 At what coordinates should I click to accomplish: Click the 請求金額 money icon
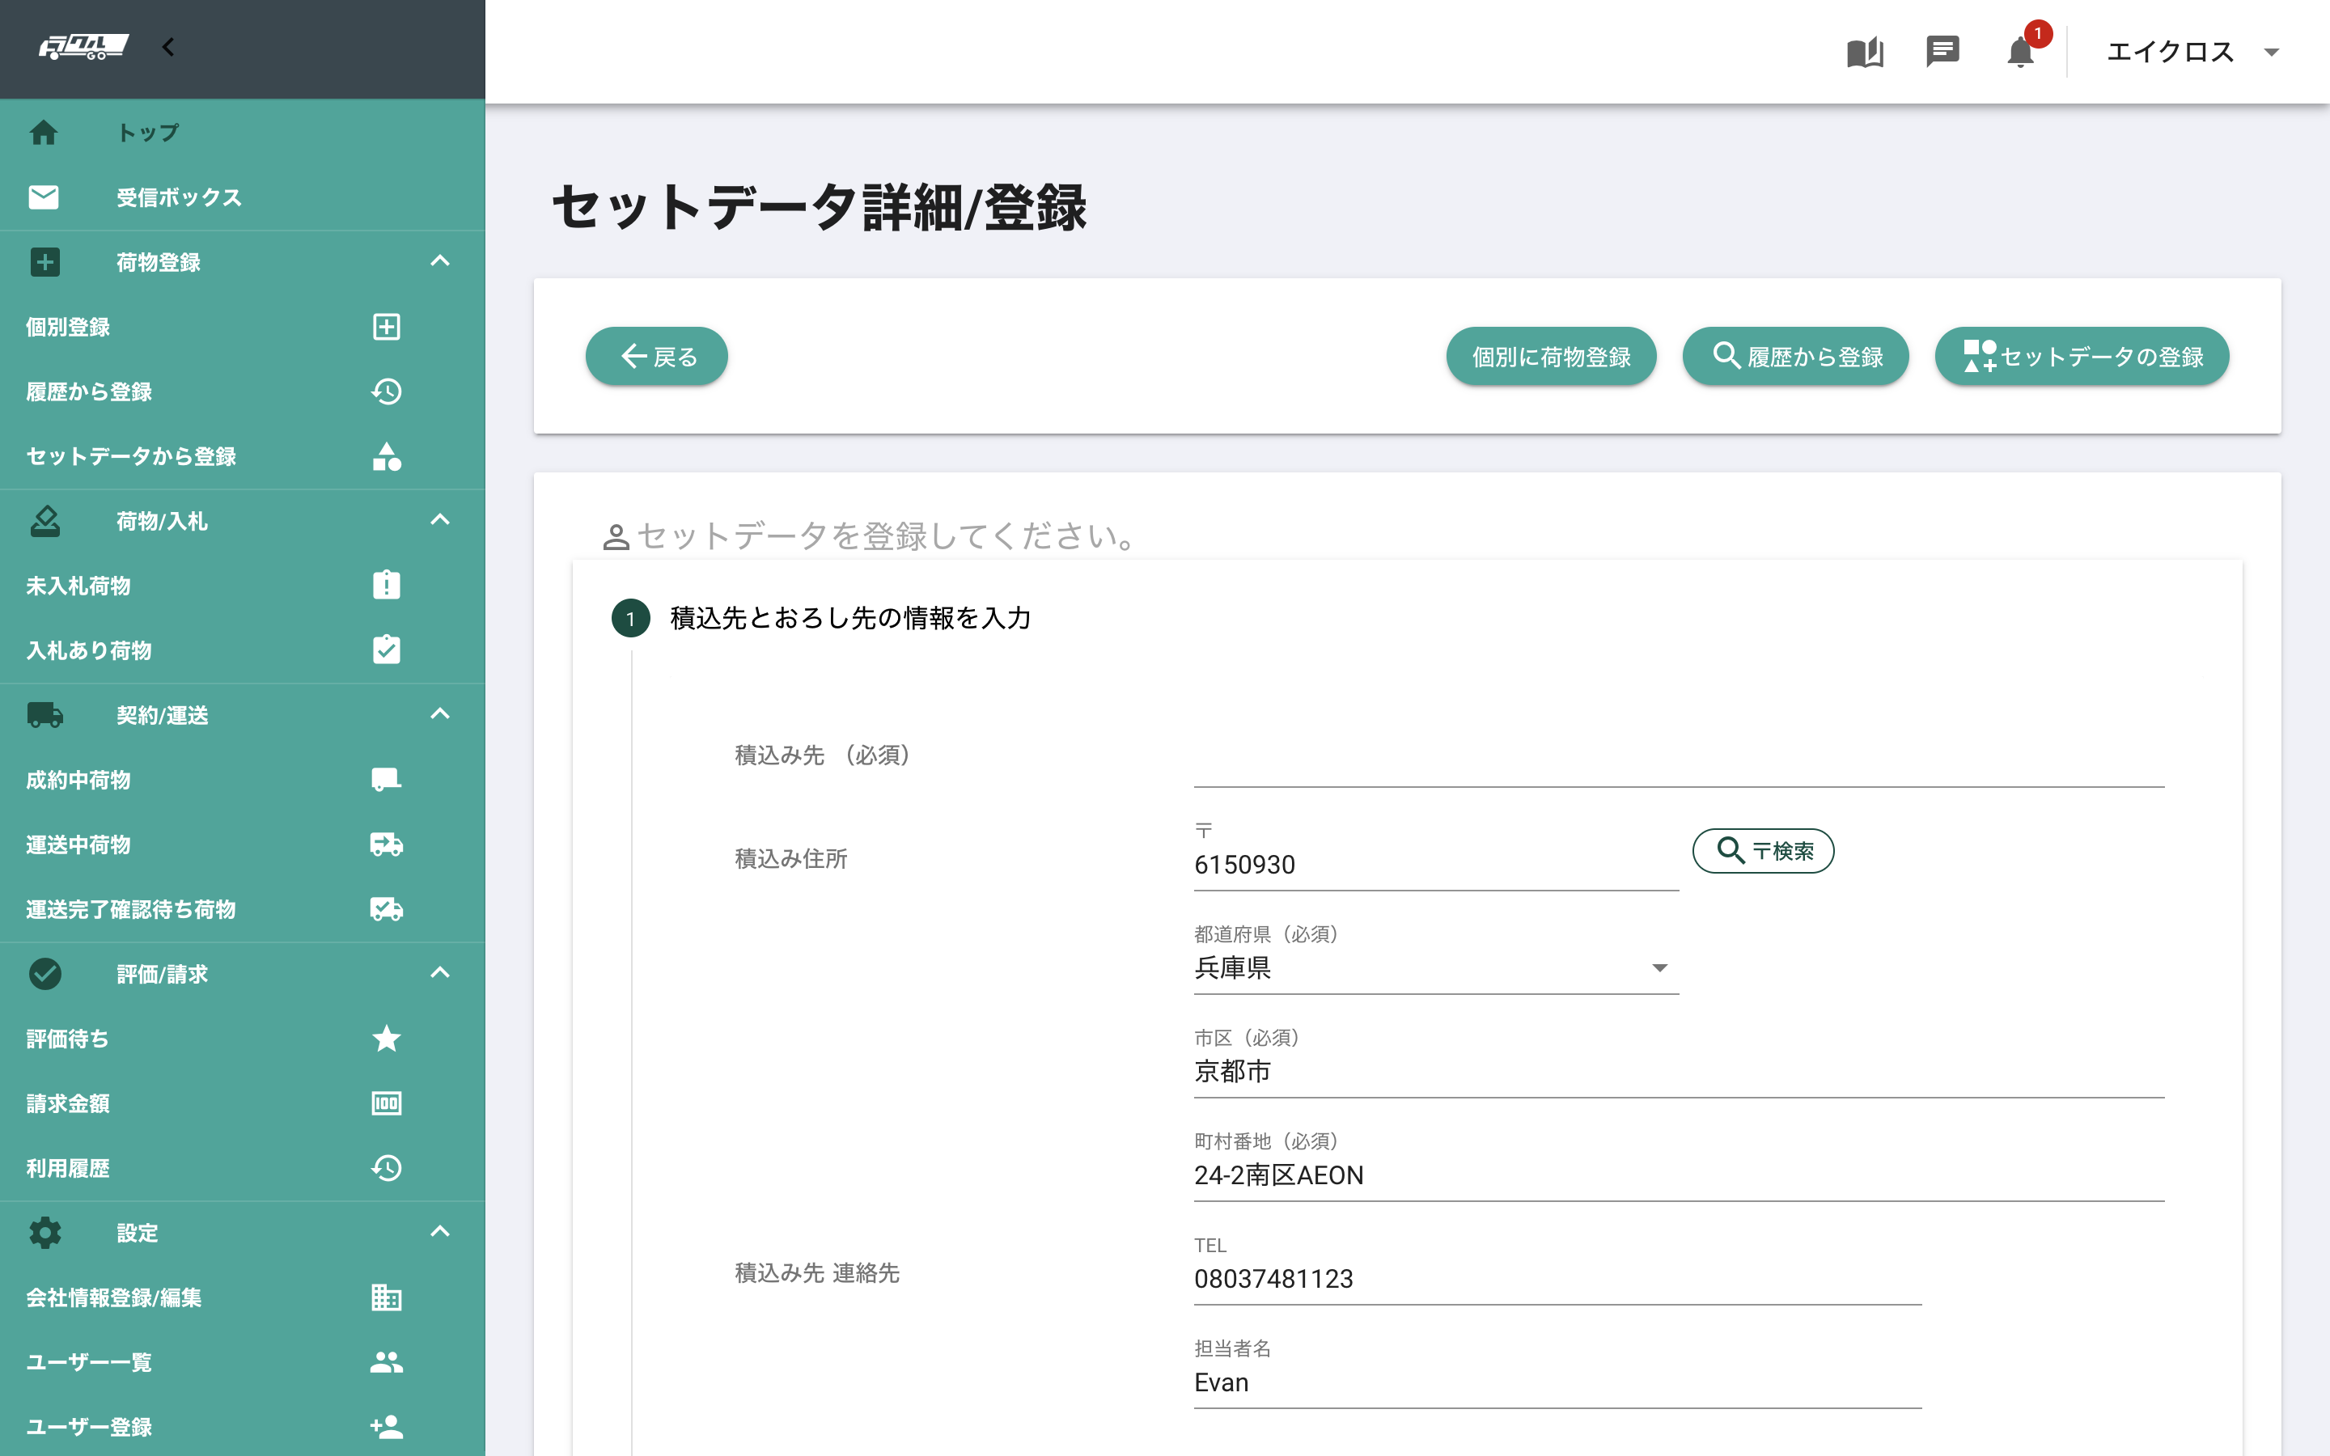tap(386, 1103)
